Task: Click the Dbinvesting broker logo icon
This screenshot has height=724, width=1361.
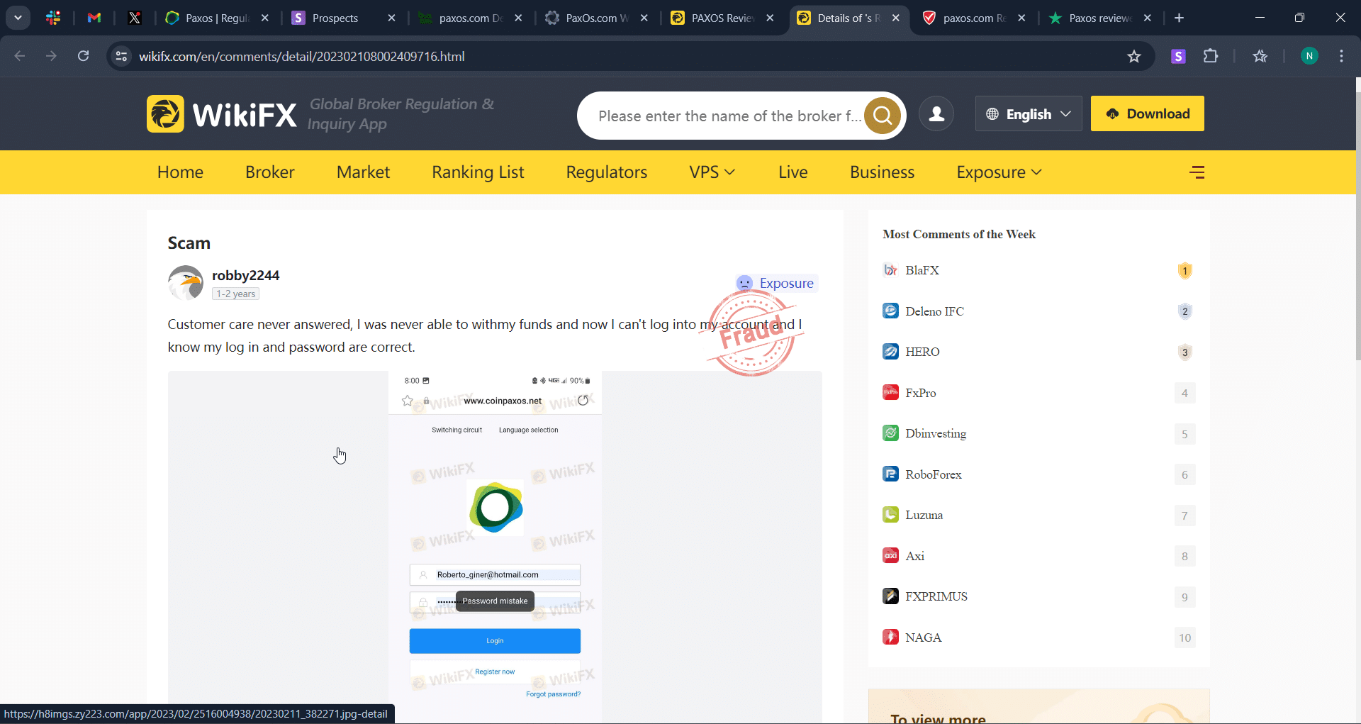Action: tap(890, 433)
